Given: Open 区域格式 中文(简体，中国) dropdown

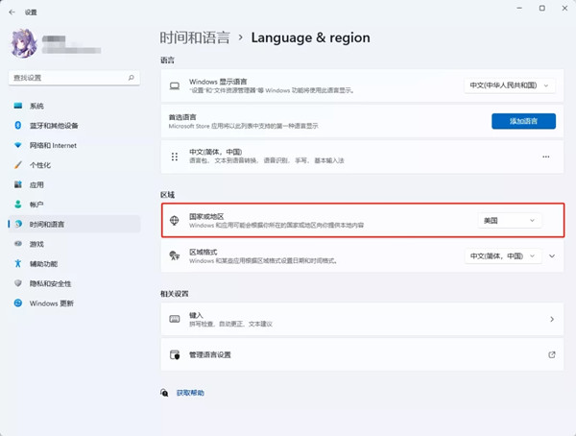Looking at the screenshot, I should 503,256.
